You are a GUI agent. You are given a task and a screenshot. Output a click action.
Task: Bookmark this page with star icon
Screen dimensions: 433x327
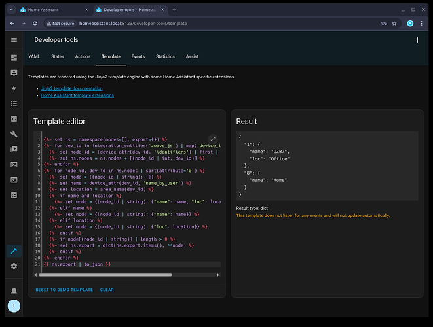coord(394,24)
